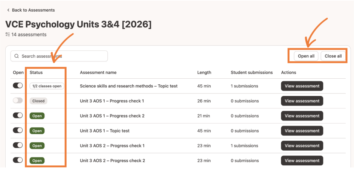The height and width of the screenshot is (177, 354).
Task: Toggle open switch for Science skills Topic test
Action: tap(18, 85)
